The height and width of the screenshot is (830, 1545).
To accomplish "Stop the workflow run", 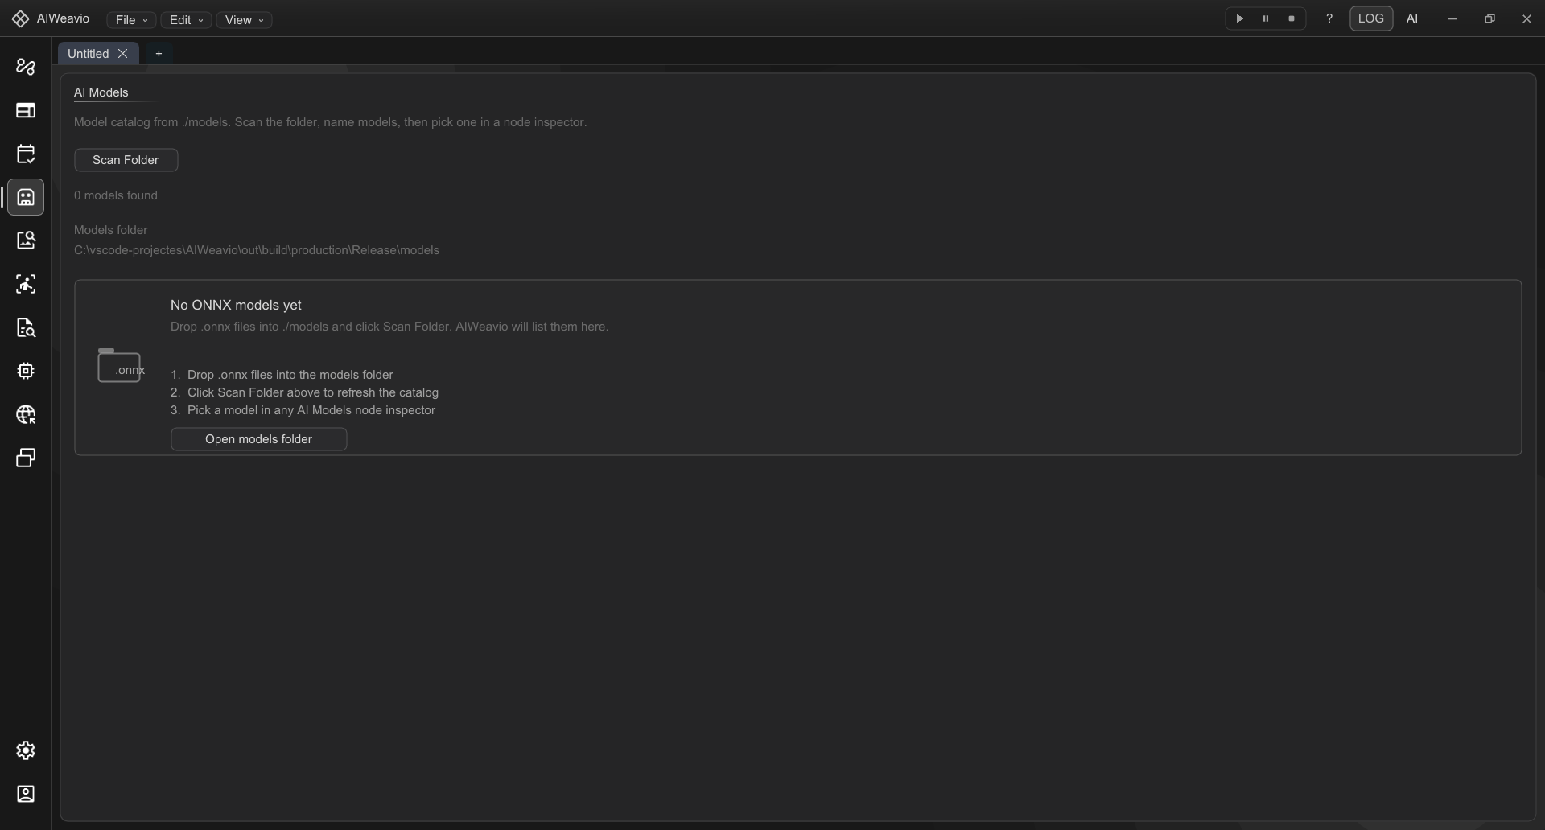I will (1292, 18).
